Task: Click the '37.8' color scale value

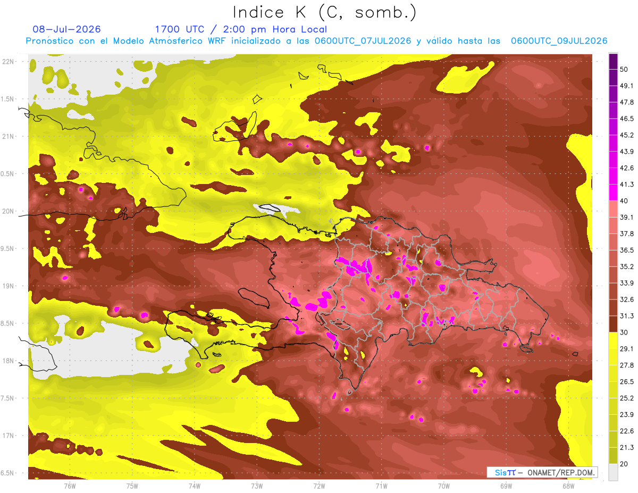Action: pos(626,233)
